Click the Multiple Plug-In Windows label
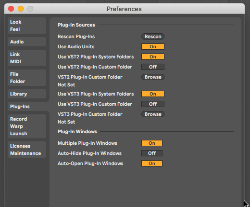 (x=87, y=143)
